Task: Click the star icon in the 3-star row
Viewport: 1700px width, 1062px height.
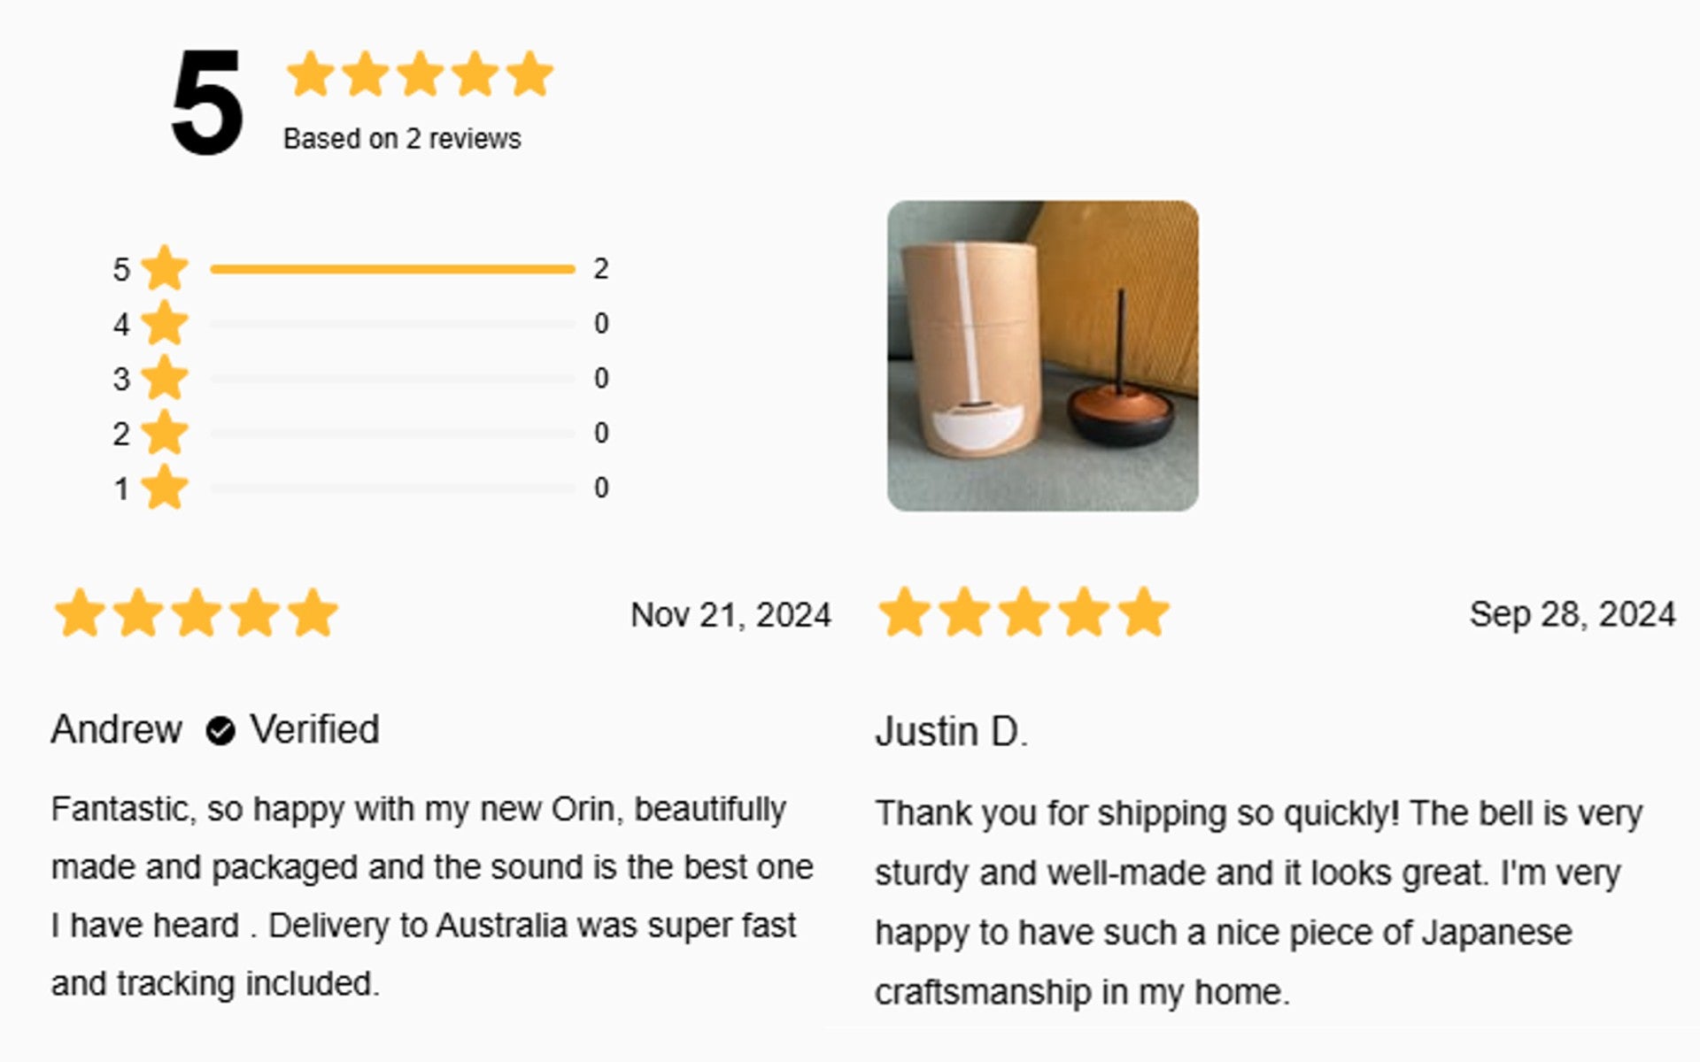Action: 165,378
